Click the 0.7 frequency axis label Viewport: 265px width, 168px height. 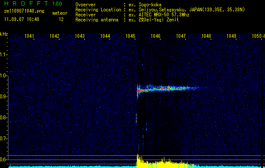(x=4, y=138)
